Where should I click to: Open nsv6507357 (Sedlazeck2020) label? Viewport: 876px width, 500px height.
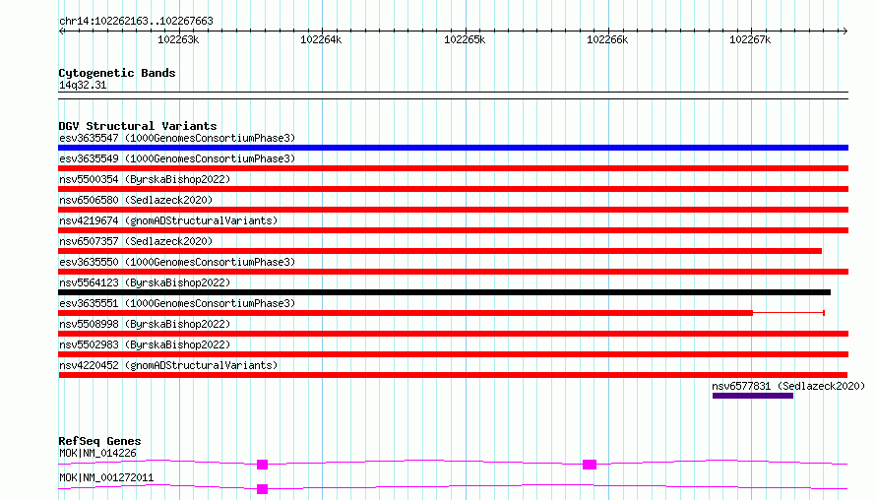pyautogui.click(x=136, y=241)
